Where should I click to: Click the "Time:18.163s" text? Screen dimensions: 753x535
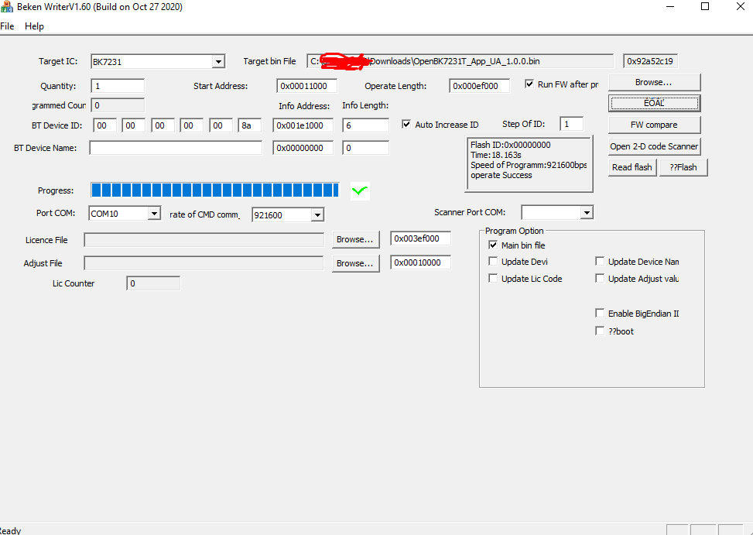click(496, 155)
